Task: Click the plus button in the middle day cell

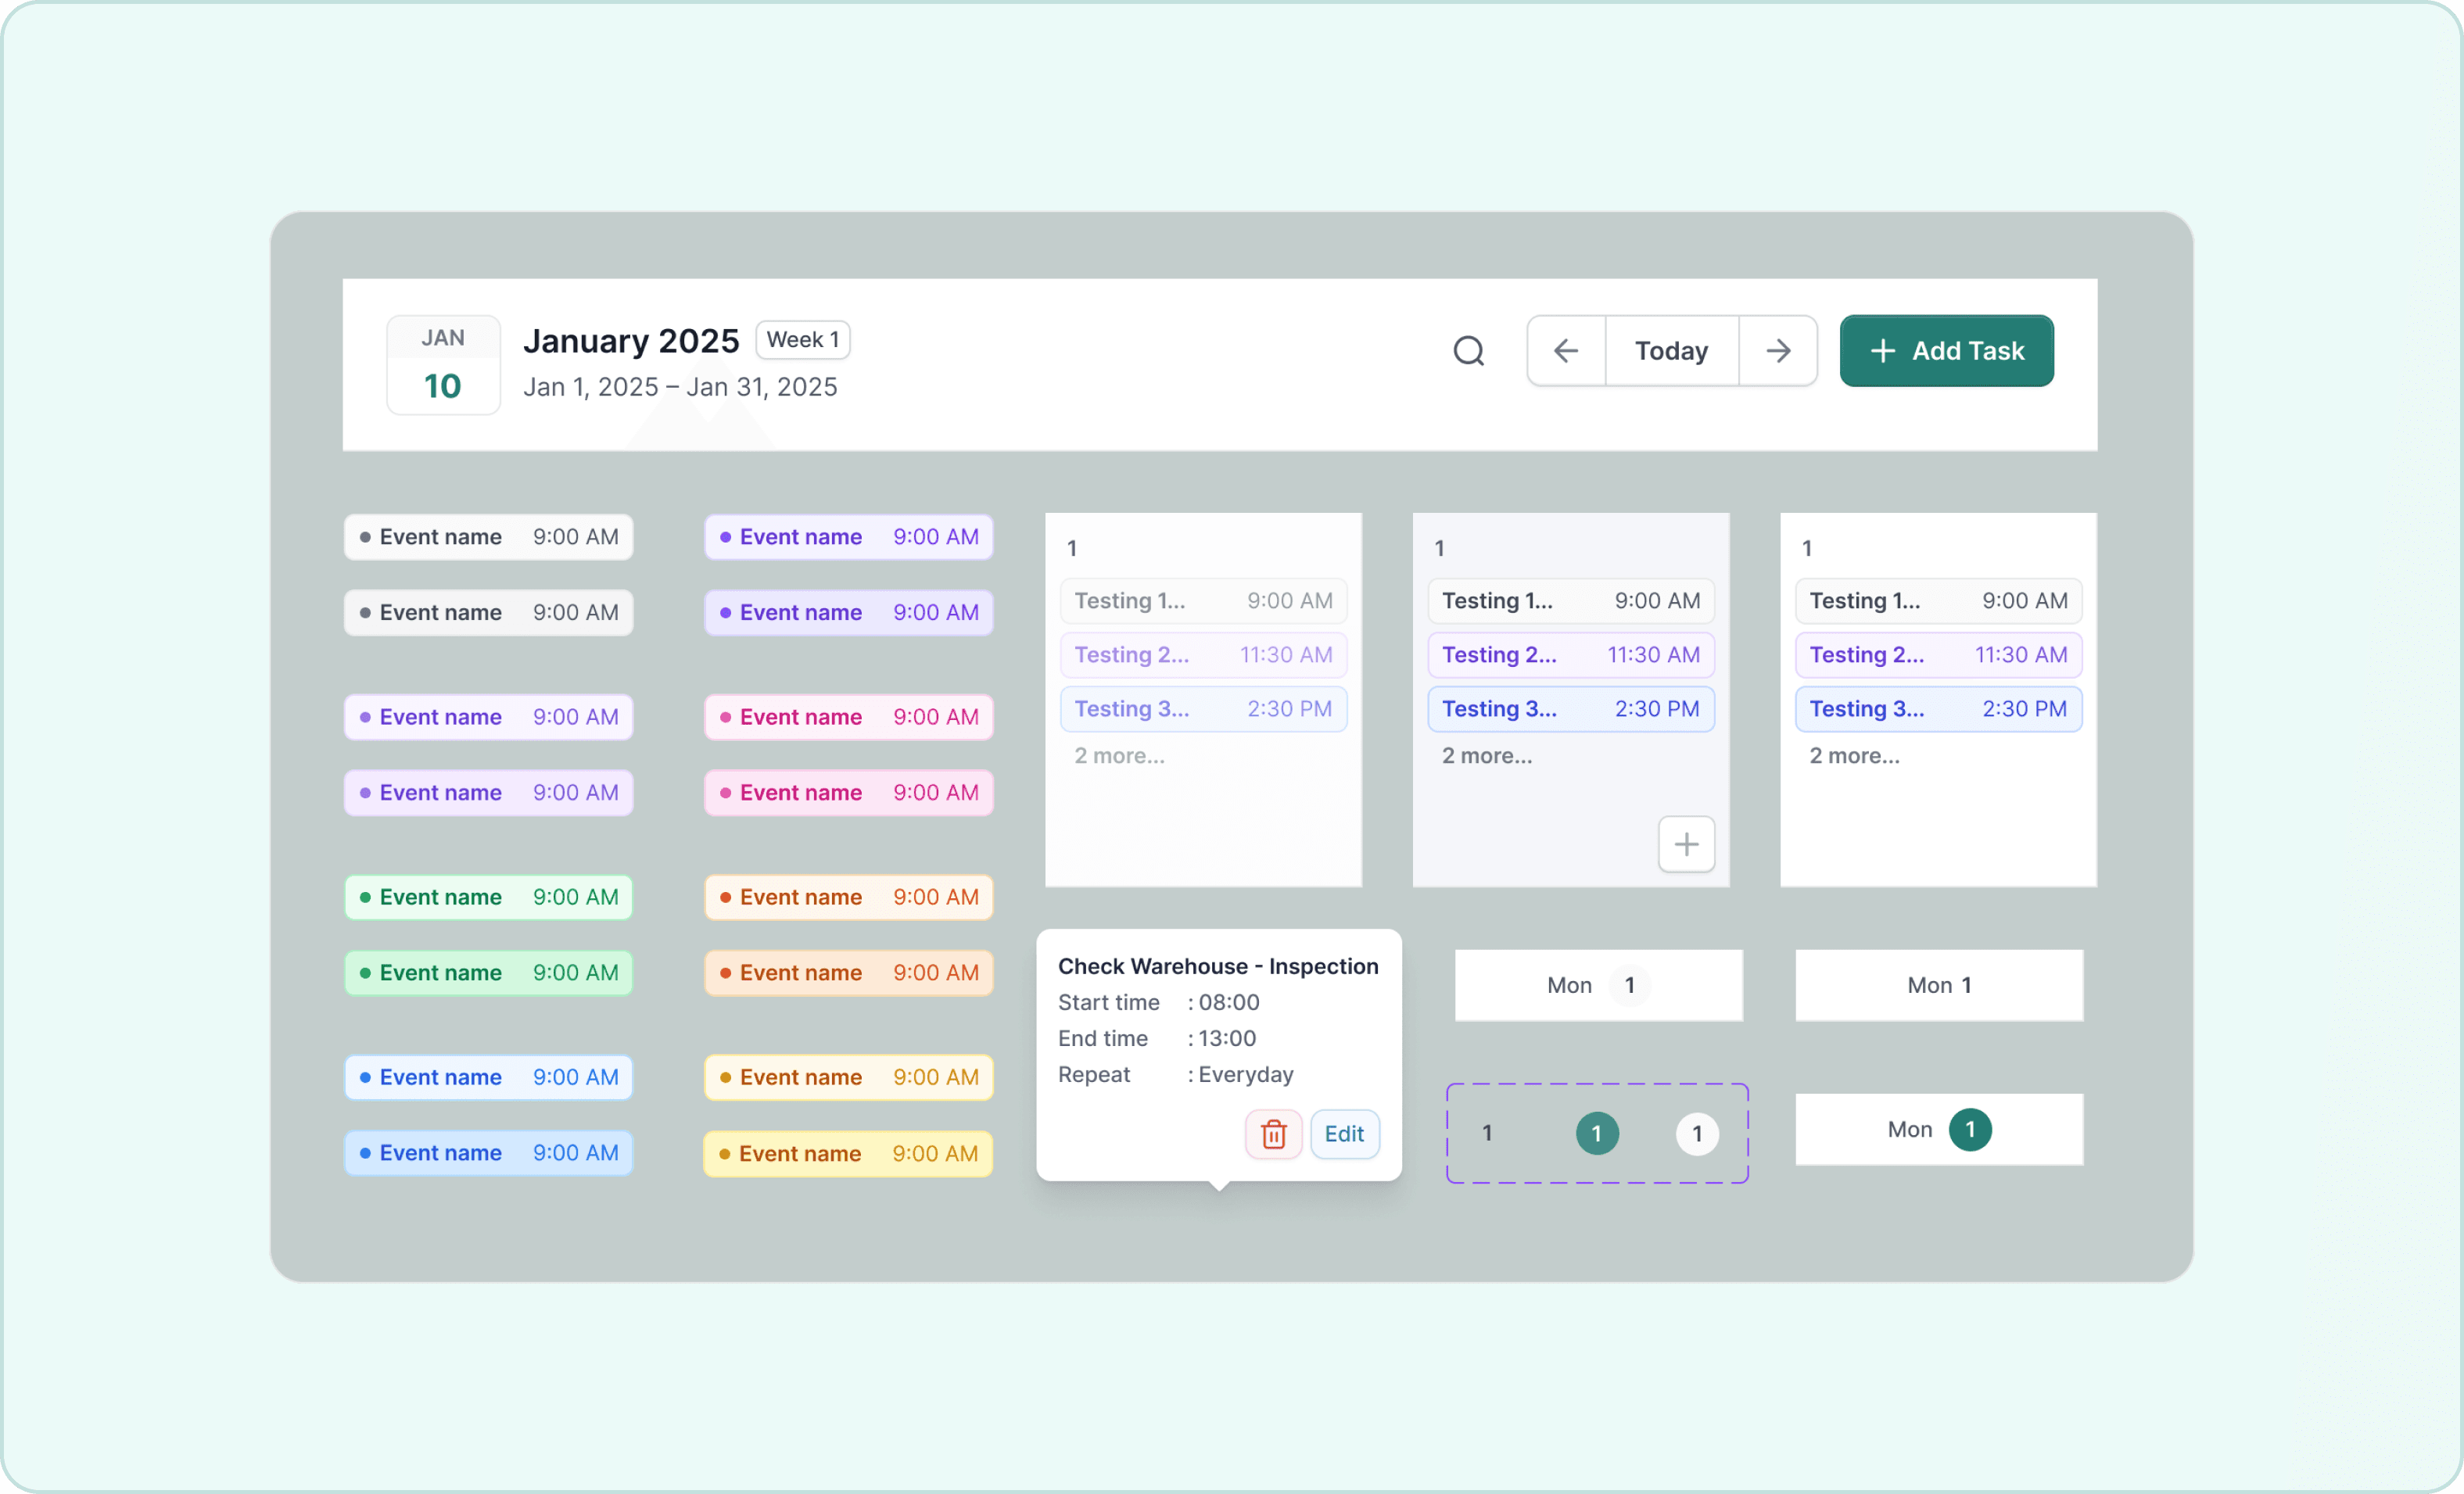Action: pyautogui.click(x=1686, y=844)
